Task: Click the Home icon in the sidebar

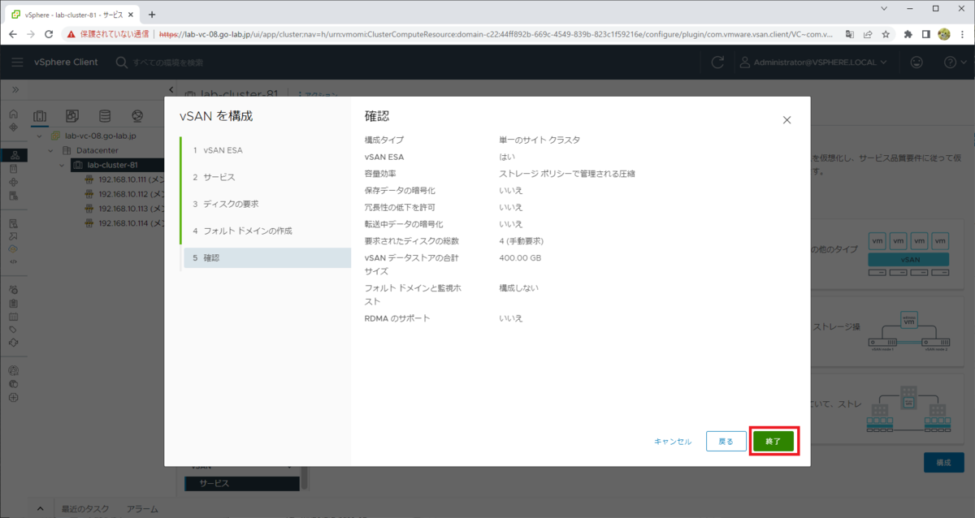Action: coord(14,115)
